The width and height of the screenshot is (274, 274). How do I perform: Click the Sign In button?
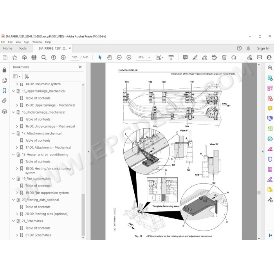tap(263, 48)
